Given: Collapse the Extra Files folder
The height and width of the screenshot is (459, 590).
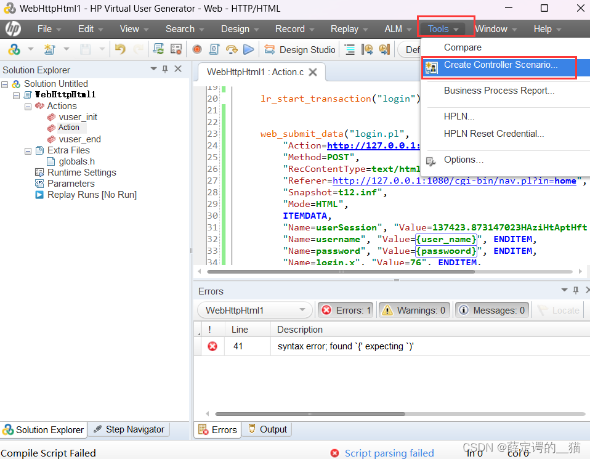Looking at the screenshot, I should click(28, 151).
